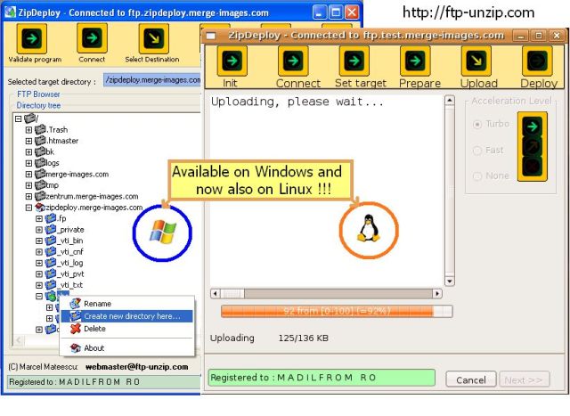Screen dimensions: 570x416
Task: Click Connect icon in Windows ZipDeploy window
Action: tap(92, 37)
